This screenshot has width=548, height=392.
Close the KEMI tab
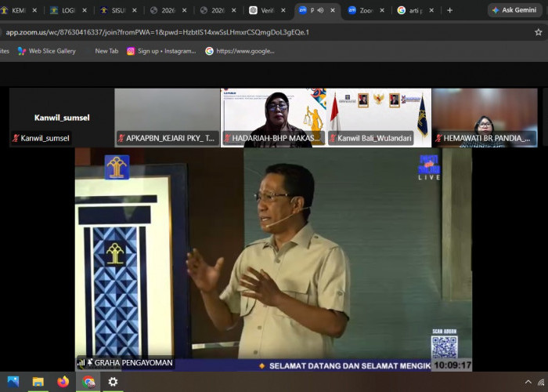[34, 10]
